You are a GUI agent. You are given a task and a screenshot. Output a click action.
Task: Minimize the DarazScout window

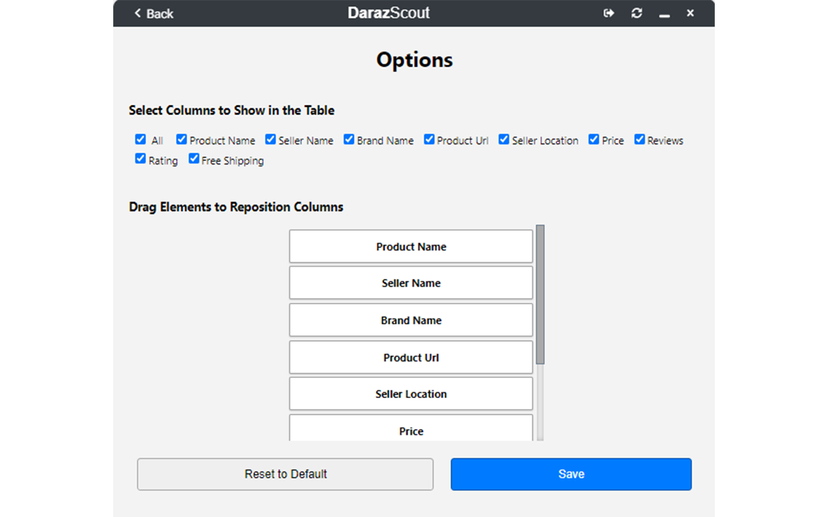pyautogui.click(x=664, y=14)
